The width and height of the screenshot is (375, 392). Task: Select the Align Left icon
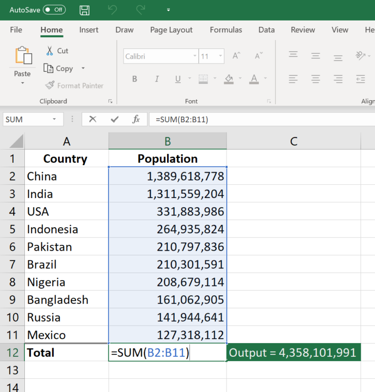(293, 79)
